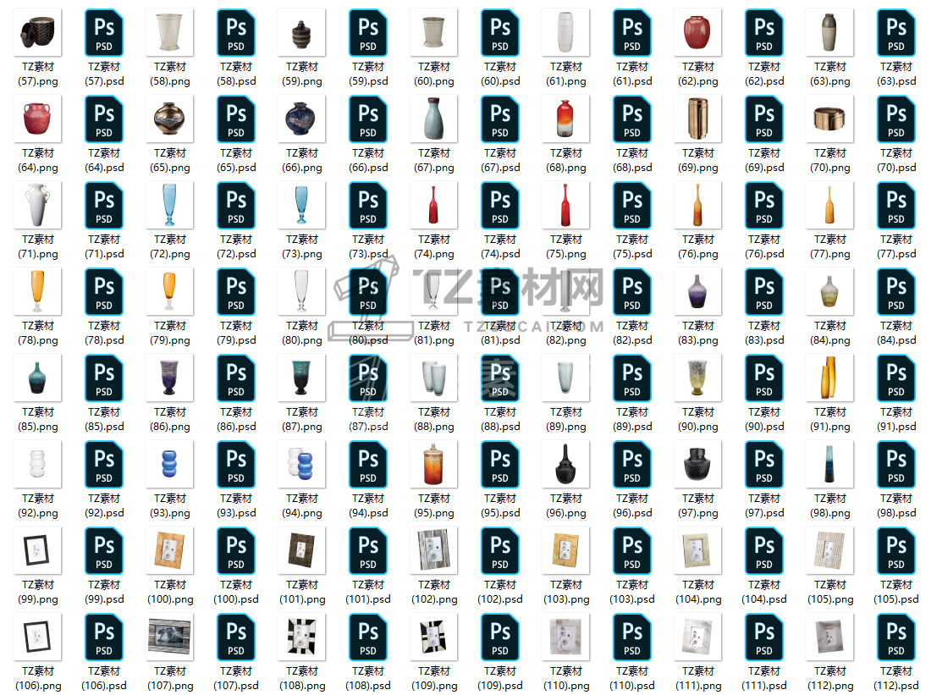Select the TZ素材 (63).psd icon
The image size is (931, 695).
(896, 33)
